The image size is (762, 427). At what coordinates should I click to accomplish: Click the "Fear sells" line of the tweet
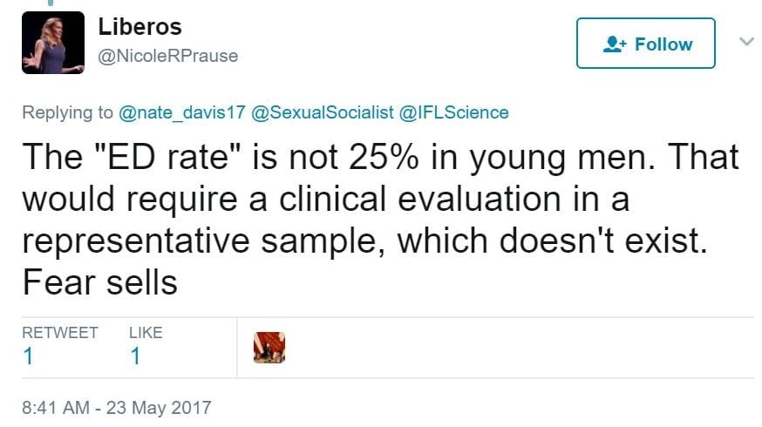[99, 282]
